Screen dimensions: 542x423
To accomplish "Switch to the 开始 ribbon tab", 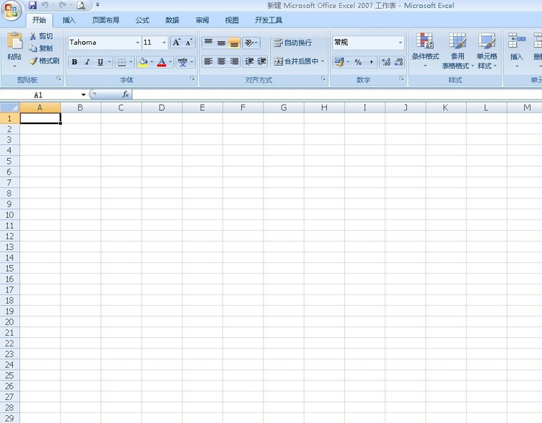I will (x=39, y=20).
